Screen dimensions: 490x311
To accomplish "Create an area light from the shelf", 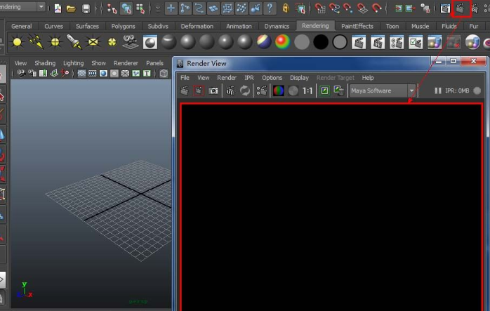I will point(93,42).
